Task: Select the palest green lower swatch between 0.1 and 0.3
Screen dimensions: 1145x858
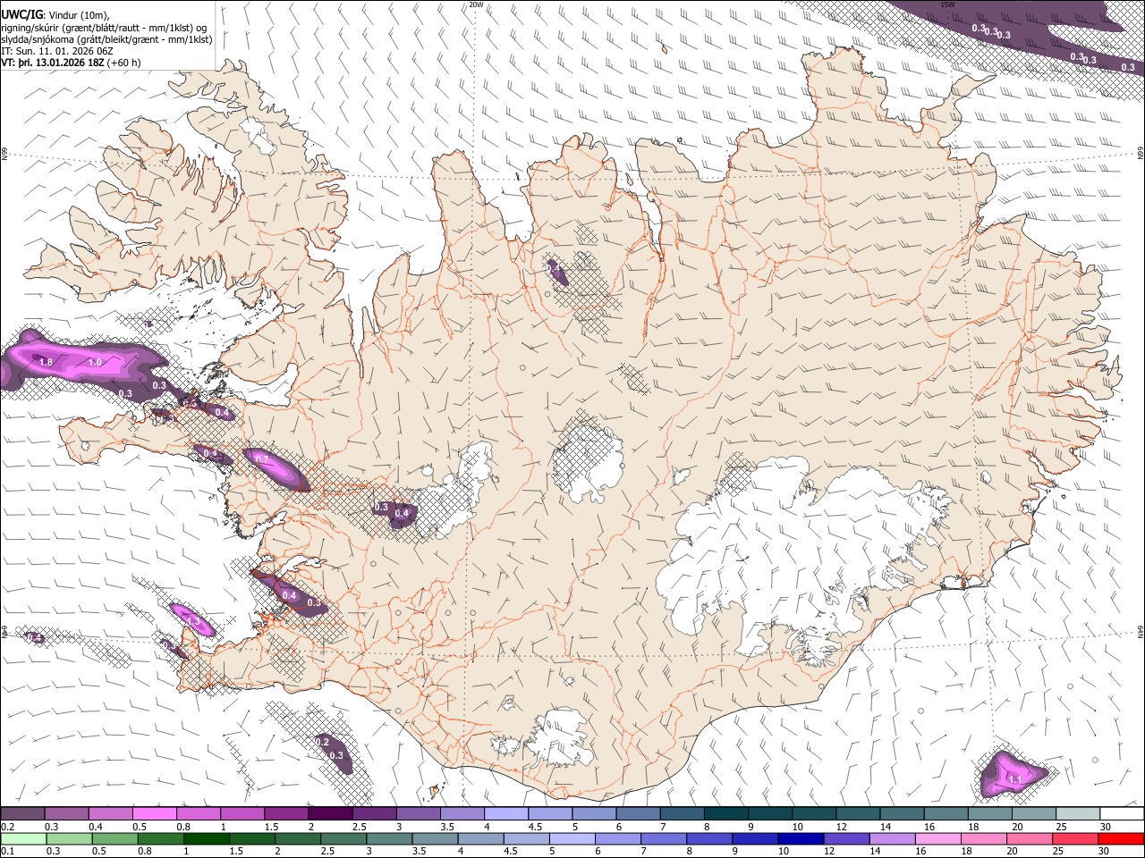Action: [x=23, y=839]
